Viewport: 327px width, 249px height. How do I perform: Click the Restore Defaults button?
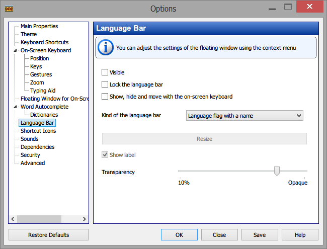tap(48, 235)
